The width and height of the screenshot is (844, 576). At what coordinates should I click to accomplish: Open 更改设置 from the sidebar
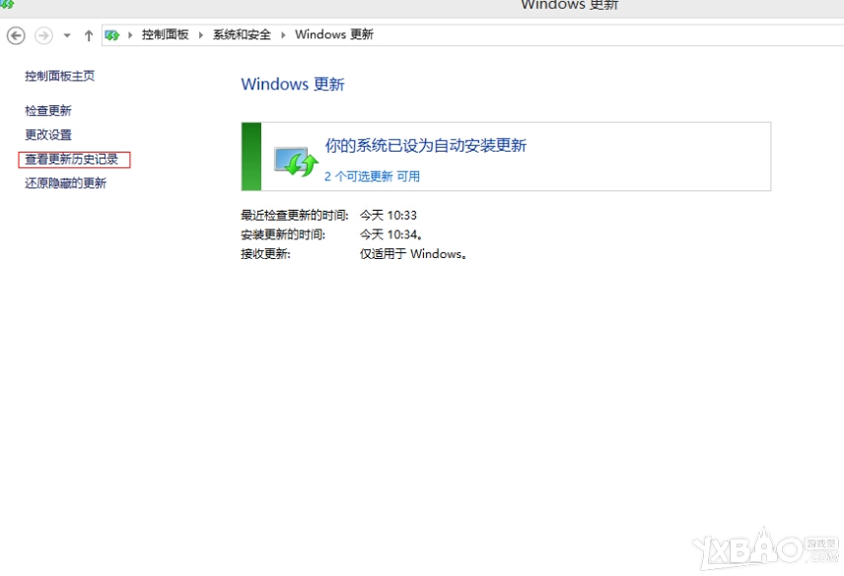pyautogui.click(x=47, y=135)
